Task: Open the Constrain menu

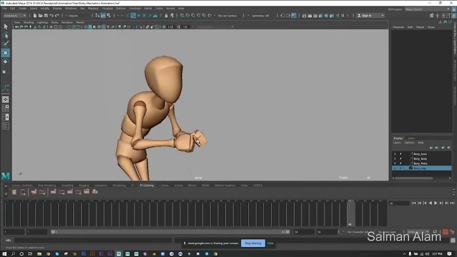Action: [135, 8]
